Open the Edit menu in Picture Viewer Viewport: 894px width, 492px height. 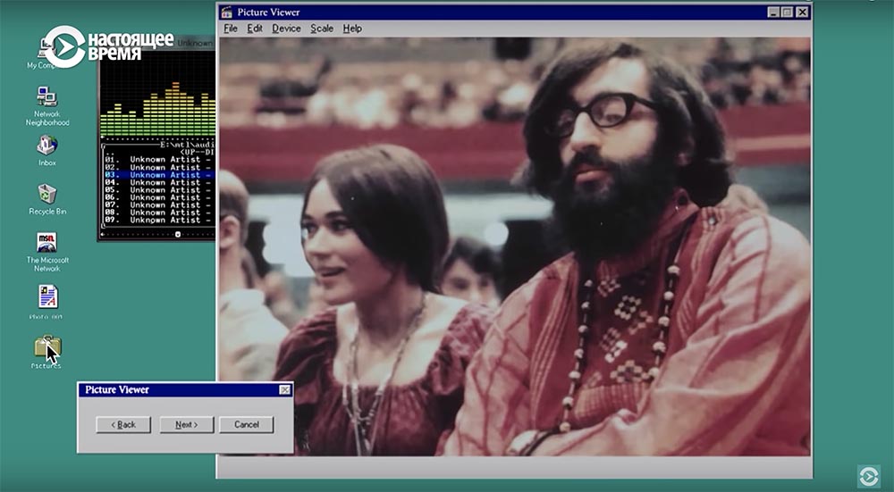(x=255, y=29)
